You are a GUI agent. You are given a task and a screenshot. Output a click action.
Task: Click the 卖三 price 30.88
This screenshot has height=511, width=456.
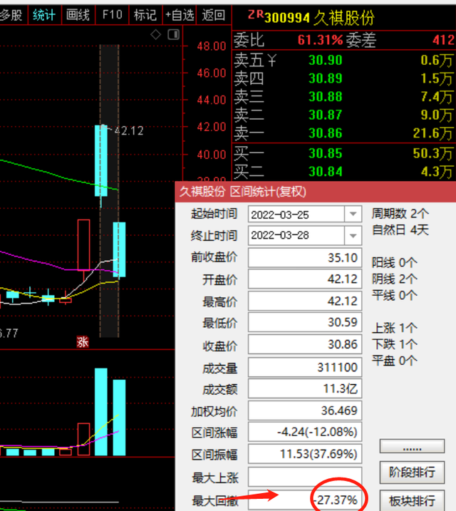pos(326,97)
